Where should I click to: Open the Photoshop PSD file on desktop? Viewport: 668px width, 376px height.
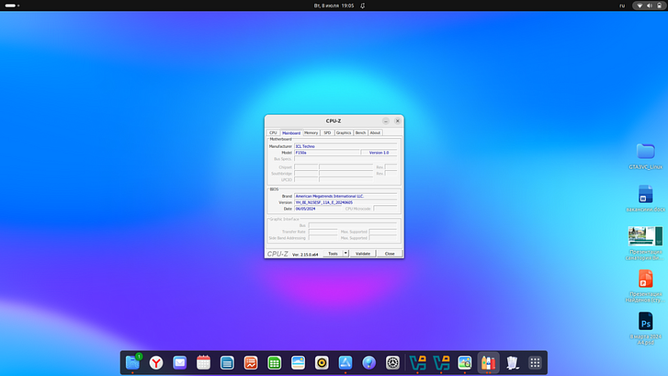(x=645, y=321)
